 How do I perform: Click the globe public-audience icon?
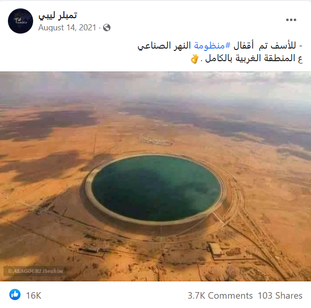(107, 28)
